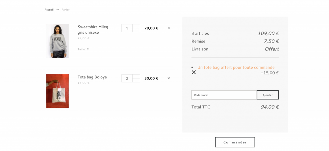Decrease the Tote bag Boloye quantity
Image resolution: width=329 pixels, height=151 pixels.
(x=136, y=80)
